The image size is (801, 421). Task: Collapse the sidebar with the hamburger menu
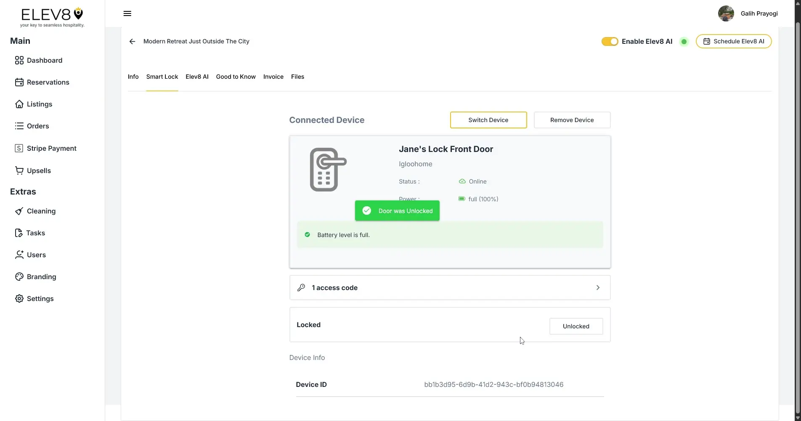(x=127, y=13)
